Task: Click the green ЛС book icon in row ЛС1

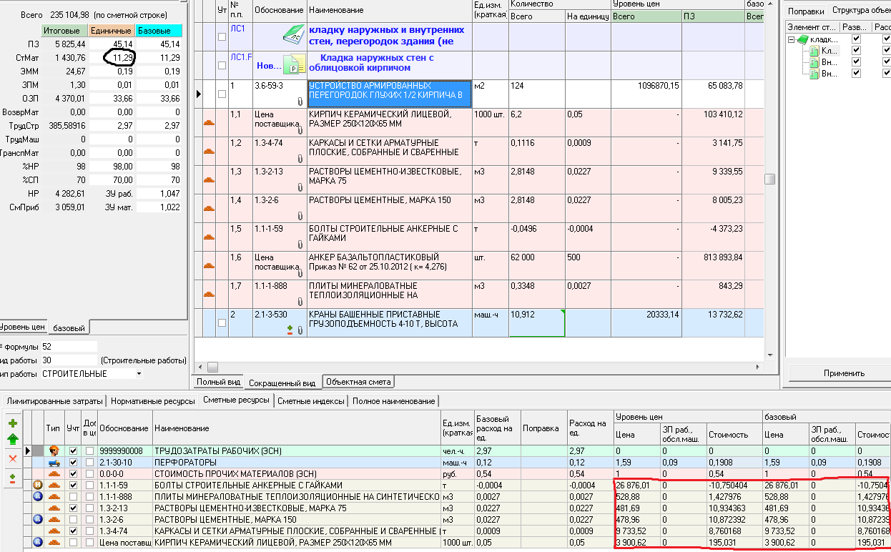Action: click(x=292, y=34)
